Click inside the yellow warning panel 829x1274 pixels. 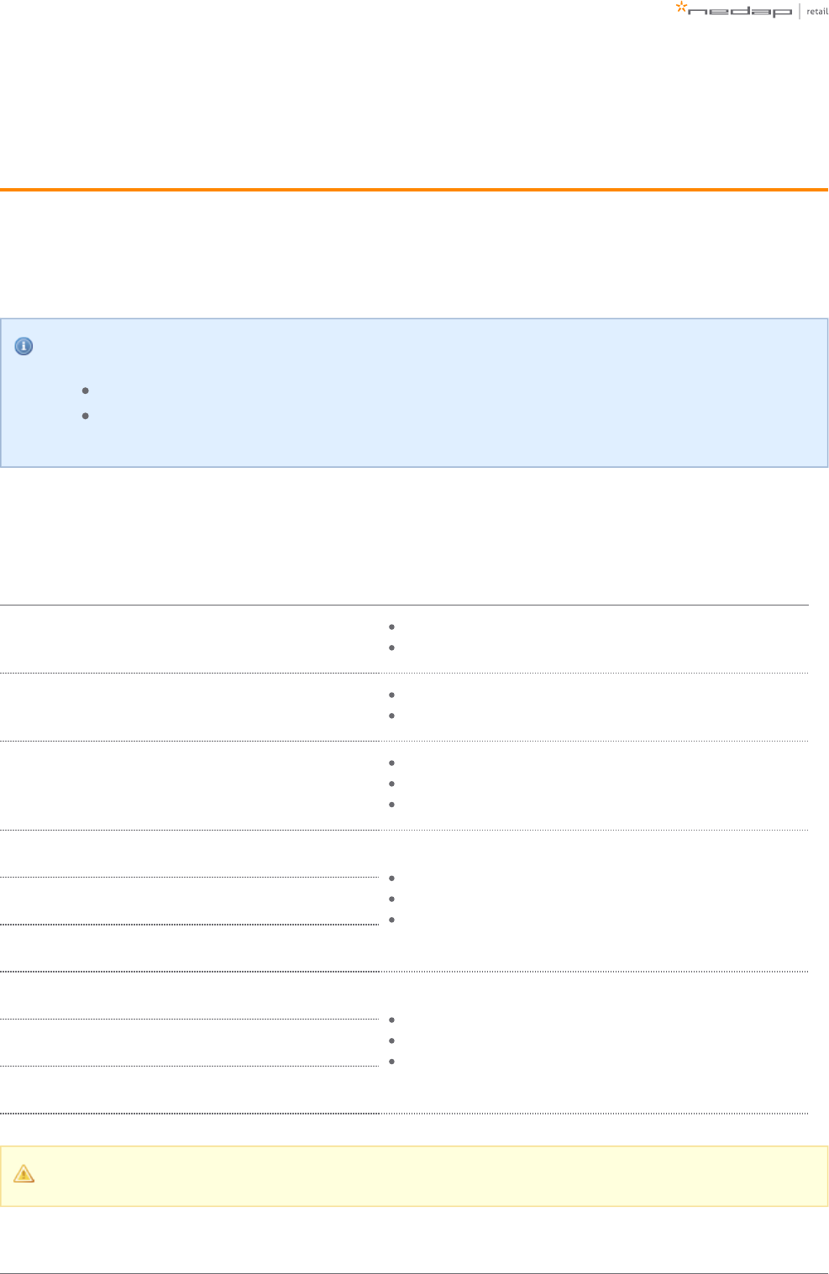414,1176
